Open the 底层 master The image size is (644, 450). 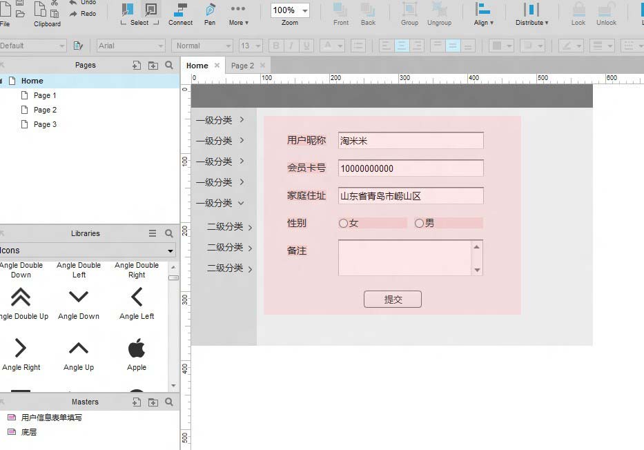coord(29,432)
